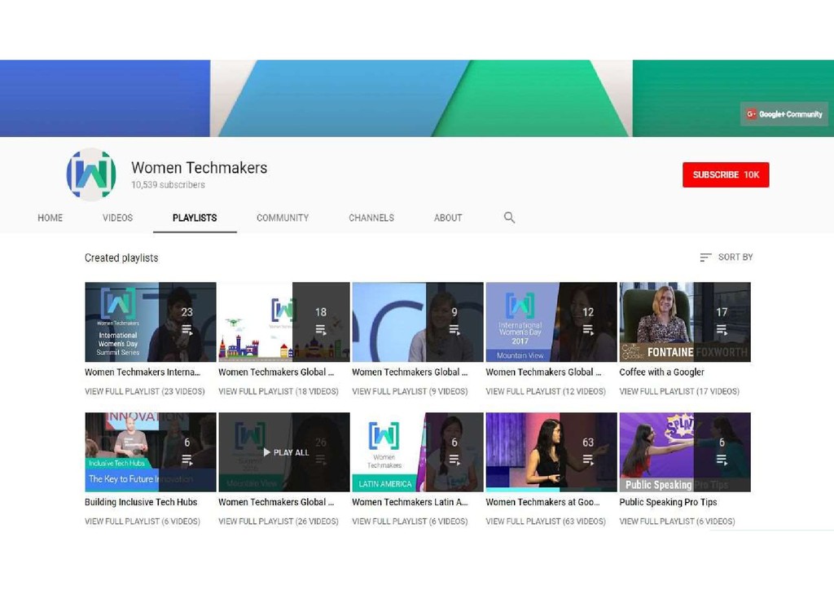Click the 'Building Inclusive Tech Hubs' title
Screen dimensions: 834x590
(141, 502)
